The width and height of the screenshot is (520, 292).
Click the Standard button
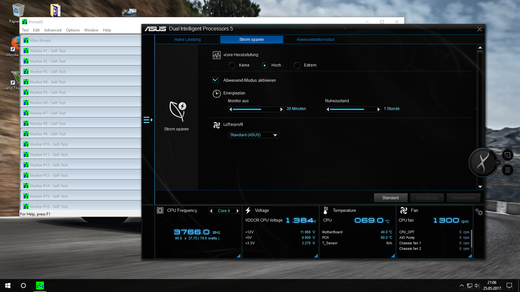pyautogui.click(x=390, y=198)
